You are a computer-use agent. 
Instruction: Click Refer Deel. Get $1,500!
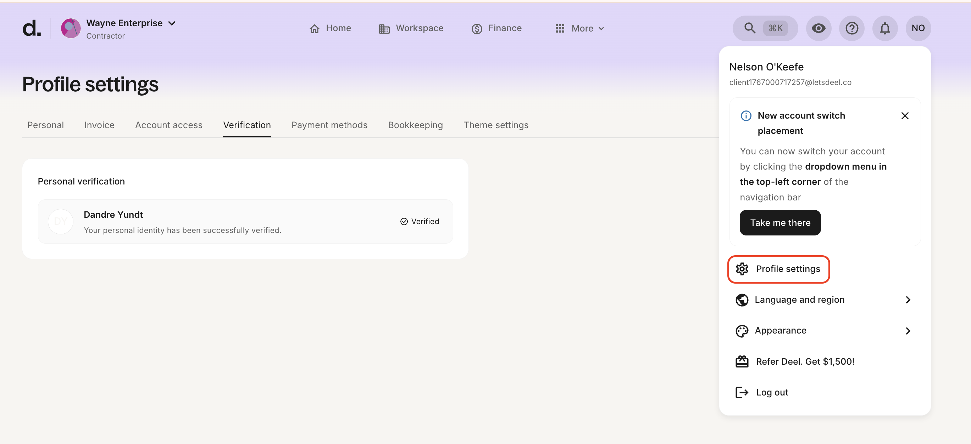[x=805, y=361]
